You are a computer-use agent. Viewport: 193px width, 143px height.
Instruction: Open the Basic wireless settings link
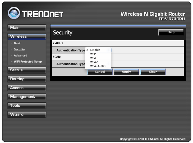pyautogui.click(x=17, y=43)
